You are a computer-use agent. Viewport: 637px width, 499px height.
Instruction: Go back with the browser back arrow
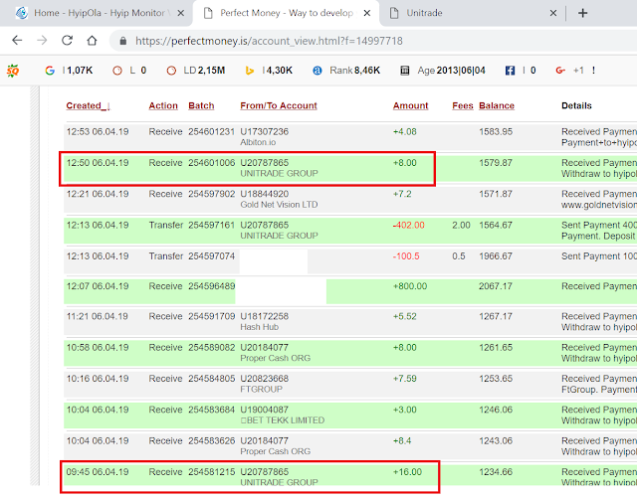pos(17,40)
